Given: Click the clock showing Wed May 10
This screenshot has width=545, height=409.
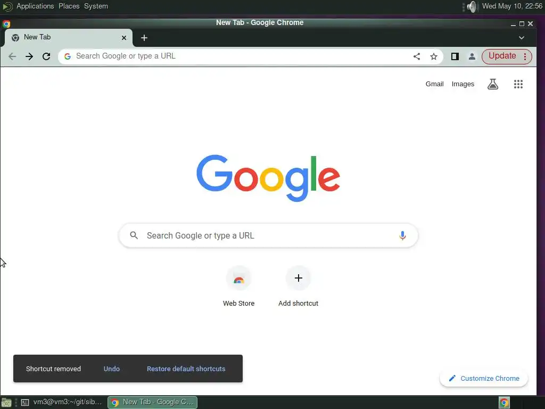Looking at the screenshot, I should tap(512, 6).
